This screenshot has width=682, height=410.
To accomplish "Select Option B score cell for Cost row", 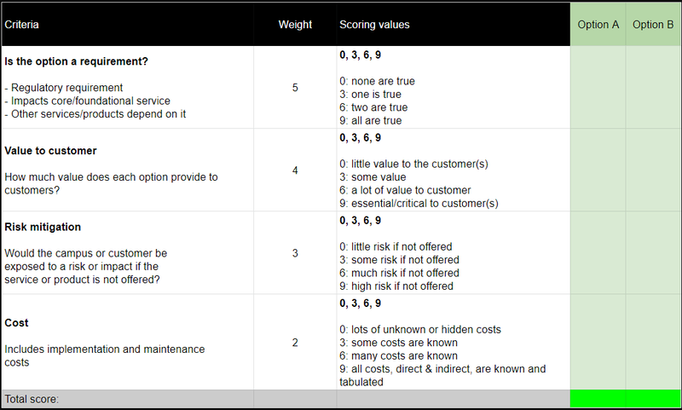I will point(653,342).
